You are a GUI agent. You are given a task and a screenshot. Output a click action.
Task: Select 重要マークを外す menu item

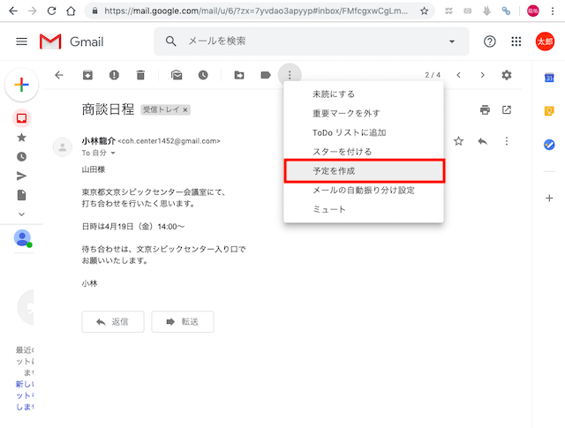click(x=364, y=113)
